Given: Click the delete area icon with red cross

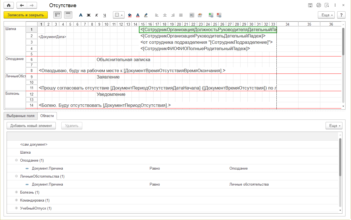Looking at the screenshot, I should point(219,15).
